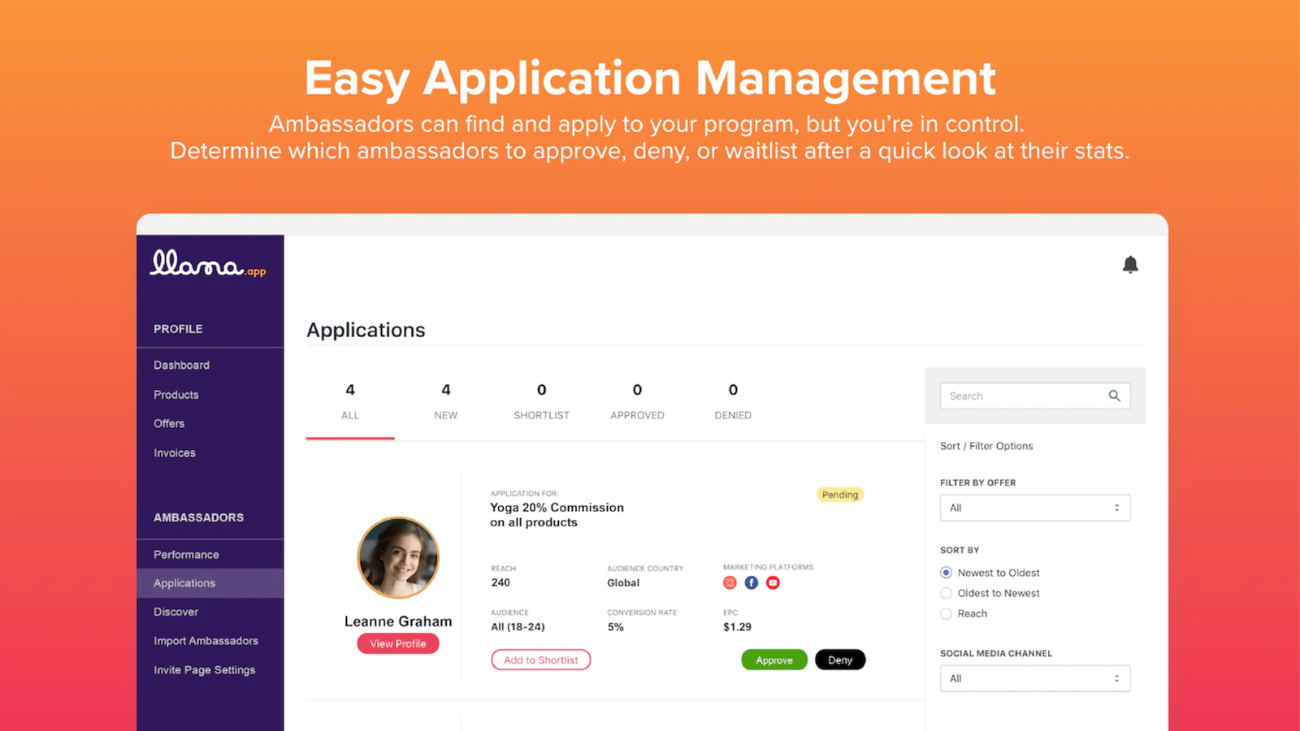Click the search magnifier icon
This screenshot has width=1300, height=731.
[x=1114, y=396]
